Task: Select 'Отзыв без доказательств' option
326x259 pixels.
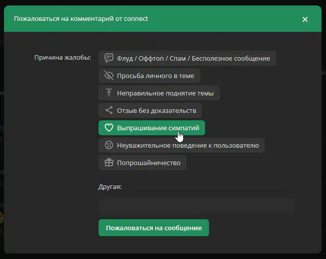Action: pos(156,110)
